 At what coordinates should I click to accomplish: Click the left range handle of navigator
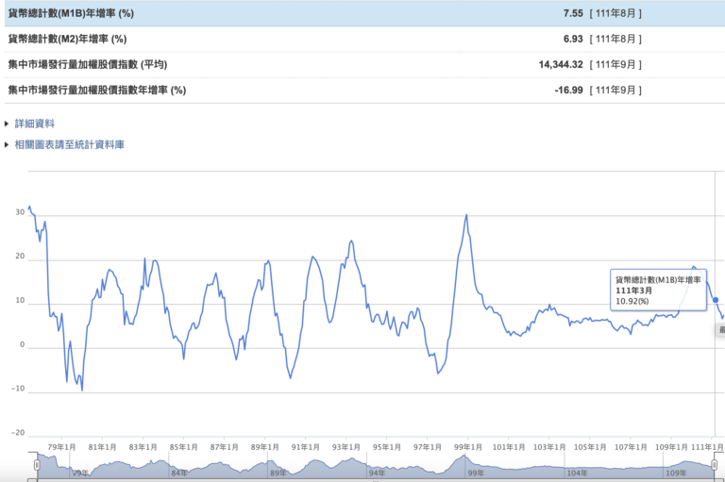pyautogui.click(x=37, y=464)
